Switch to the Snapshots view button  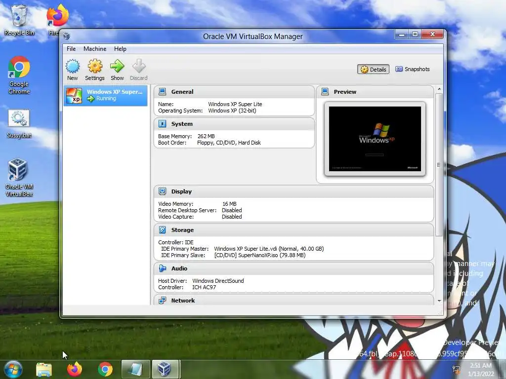(413, 69)
